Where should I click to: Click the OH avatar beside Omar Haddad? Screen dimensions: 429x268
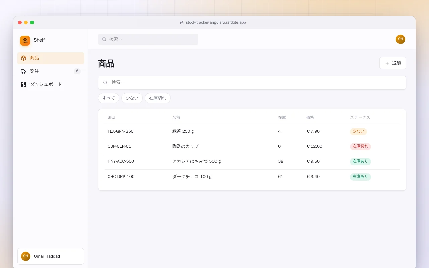[26, 256]
